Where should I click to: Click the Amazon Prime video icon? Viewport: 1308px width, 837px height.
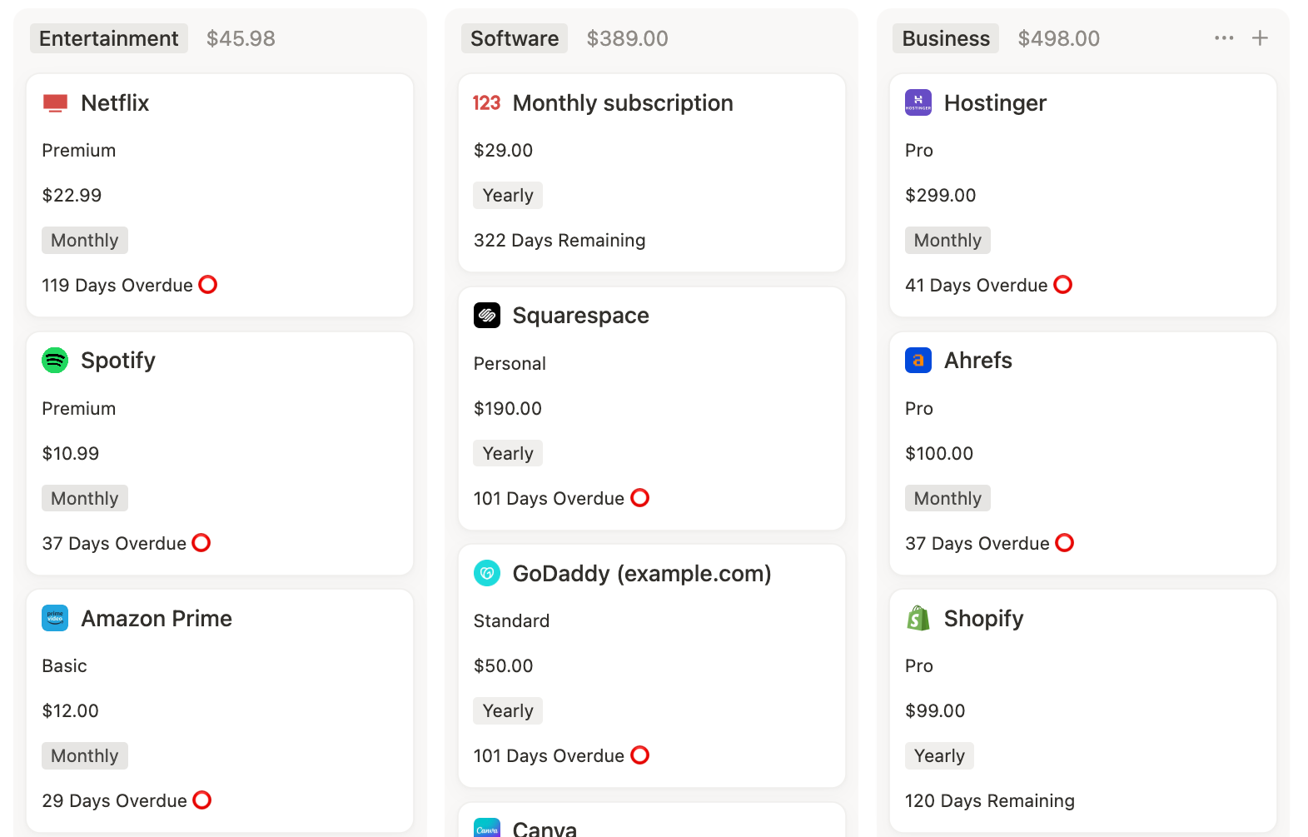pyautogui.click(x=55, y=618)
